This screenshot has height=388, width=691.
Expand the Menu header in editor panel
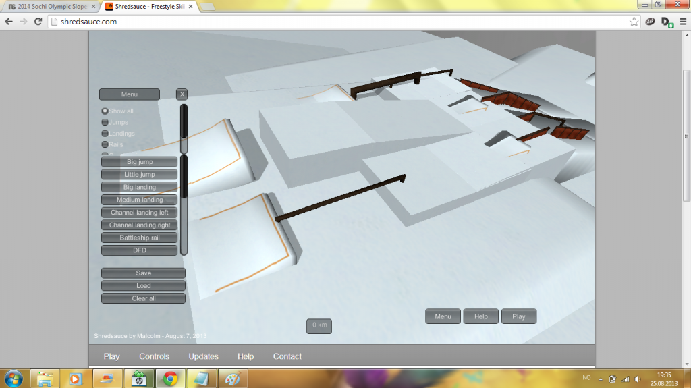[130, 94]
